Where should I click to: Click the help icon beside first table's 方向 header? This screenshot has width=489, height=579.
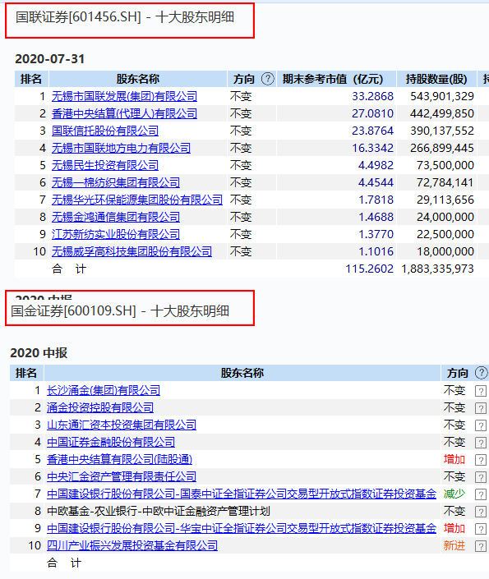click(x=268, y=79)
